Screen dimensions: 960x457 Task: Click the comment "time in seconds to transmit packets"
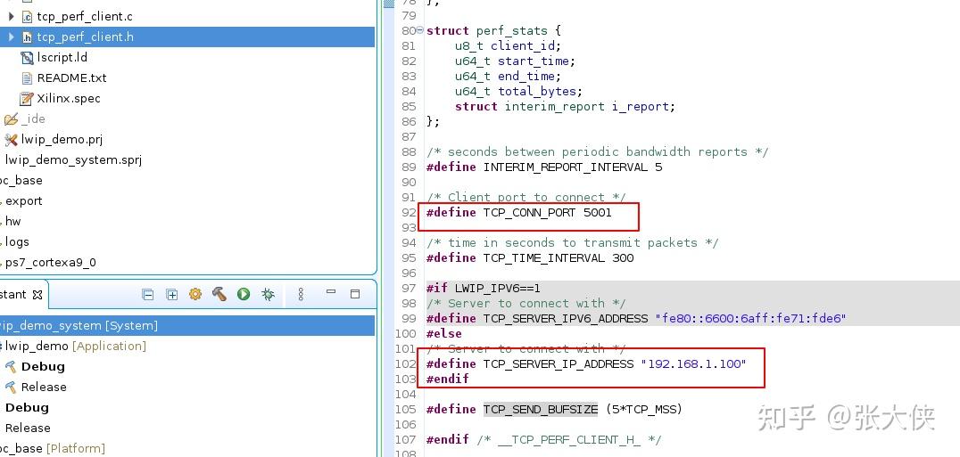tap(573, 243)
